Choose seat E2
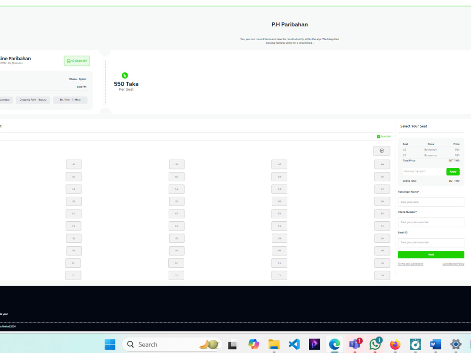This screenshot has width=471, height=353. point(177,214)
